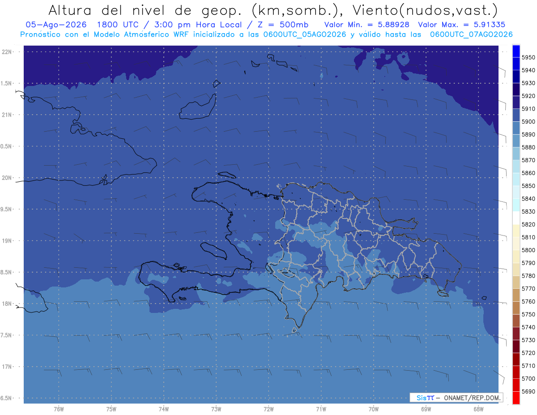Click the bright red color bar segment below 5690
Screen dimensions: 537x415
tap(516, 398)
